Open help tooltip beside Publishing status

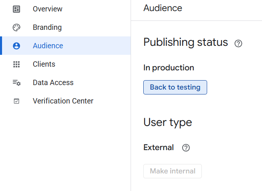click(238, 43)
